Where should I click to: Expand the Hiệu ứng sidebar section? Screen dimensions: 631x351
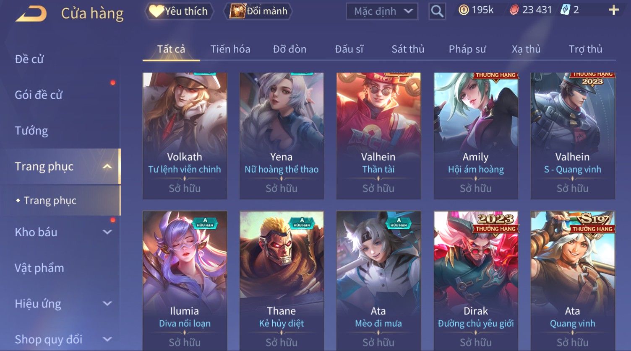click(x=107, y=304)
